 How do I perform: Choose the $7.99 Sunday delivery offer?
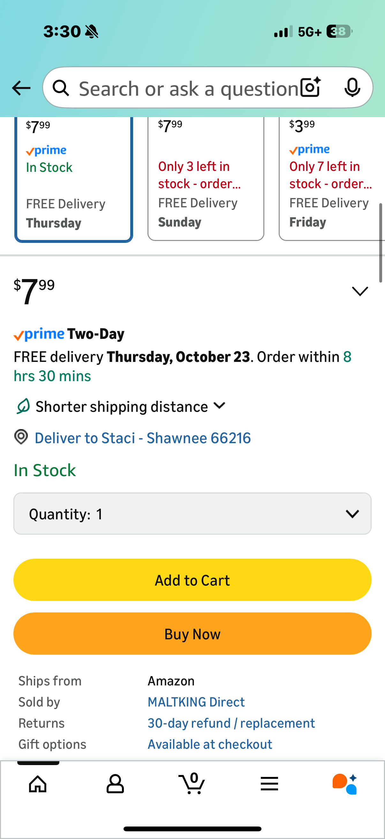click(x=206, y=179)
